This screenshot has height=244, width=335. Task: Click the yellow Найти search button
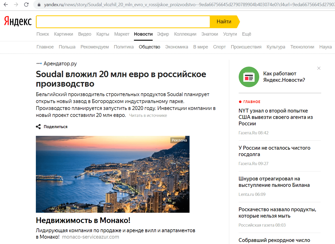225,22
